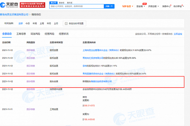
Task: Click the red official credit agency banner
Action: click(x=32, y=5)
